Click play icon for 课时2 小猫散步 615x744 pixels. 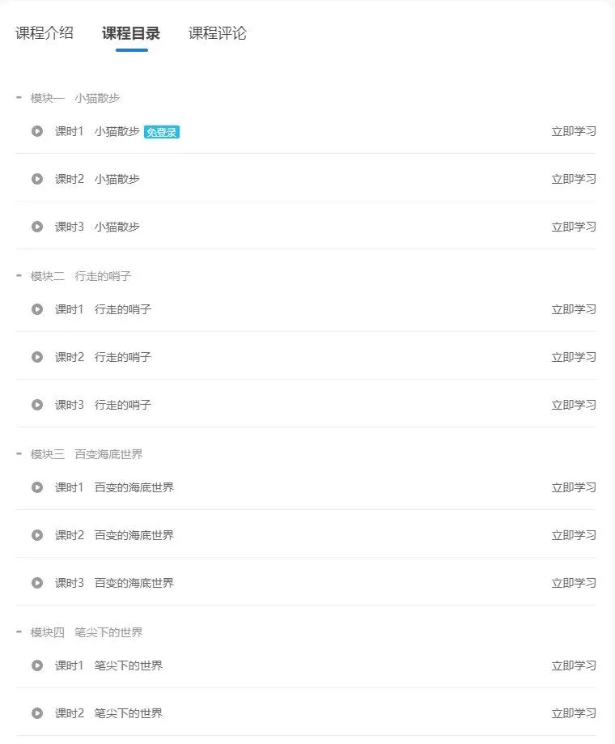37,179
